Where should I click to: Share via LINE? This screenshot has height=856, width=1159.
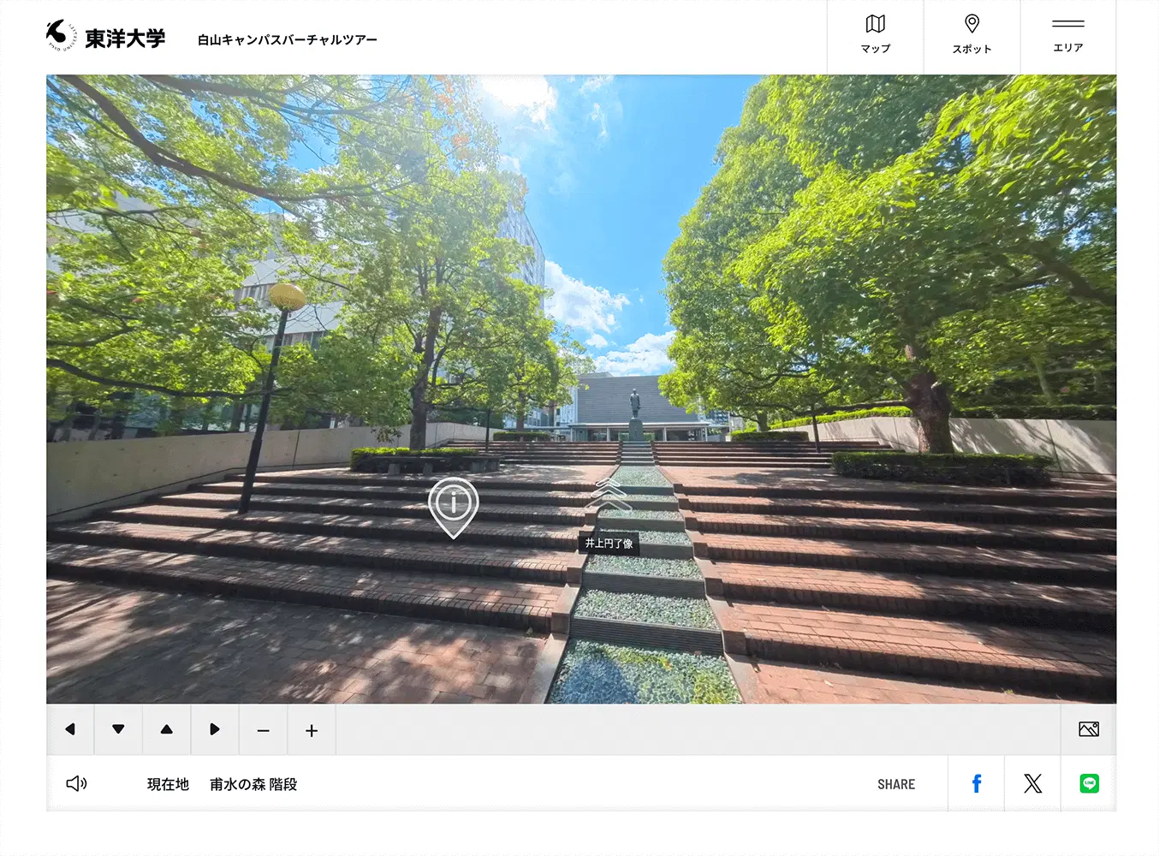click(x=1089, y=784)
